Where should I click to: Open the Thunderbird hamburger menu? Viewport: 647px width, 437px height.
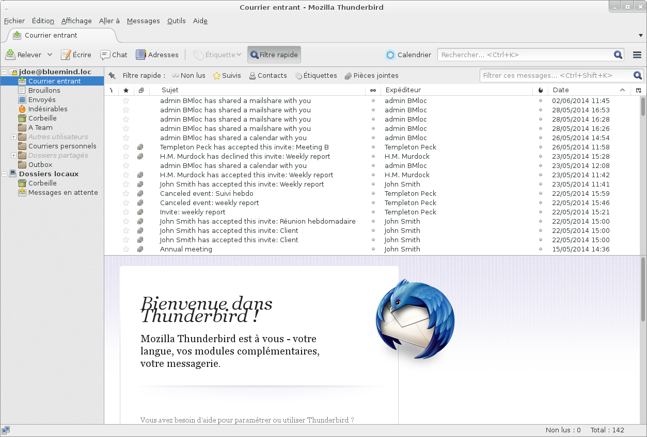click(637, 55)
